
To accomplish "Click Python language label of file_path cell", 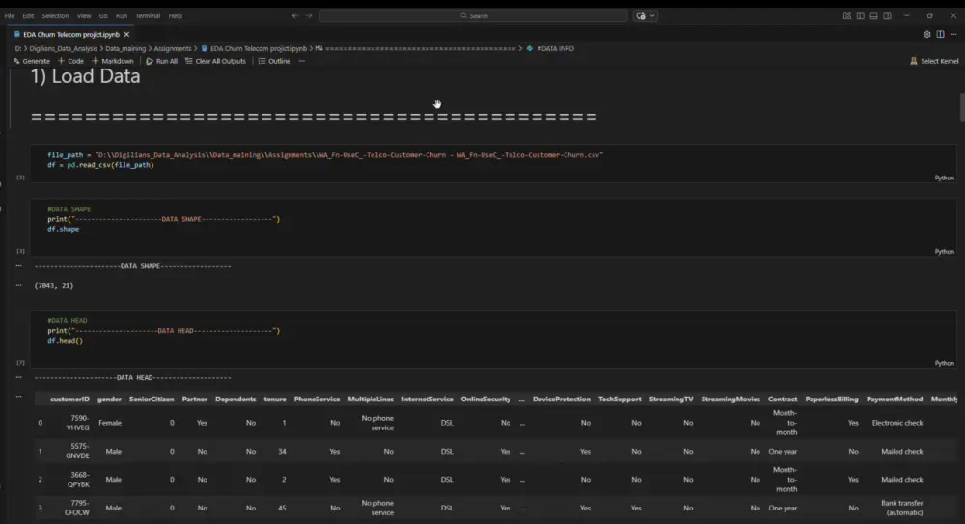I will (x=944, y=178).
